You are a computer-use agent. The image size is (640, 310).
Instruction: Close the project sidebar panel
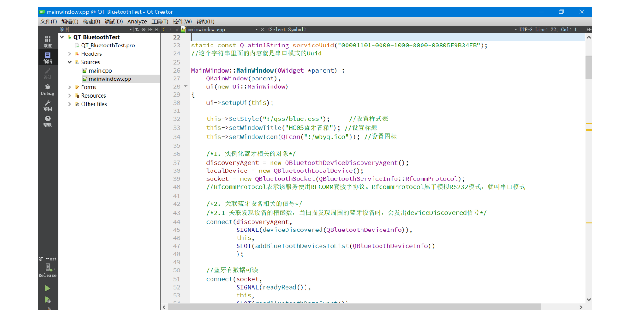click(x=157, y=29)
